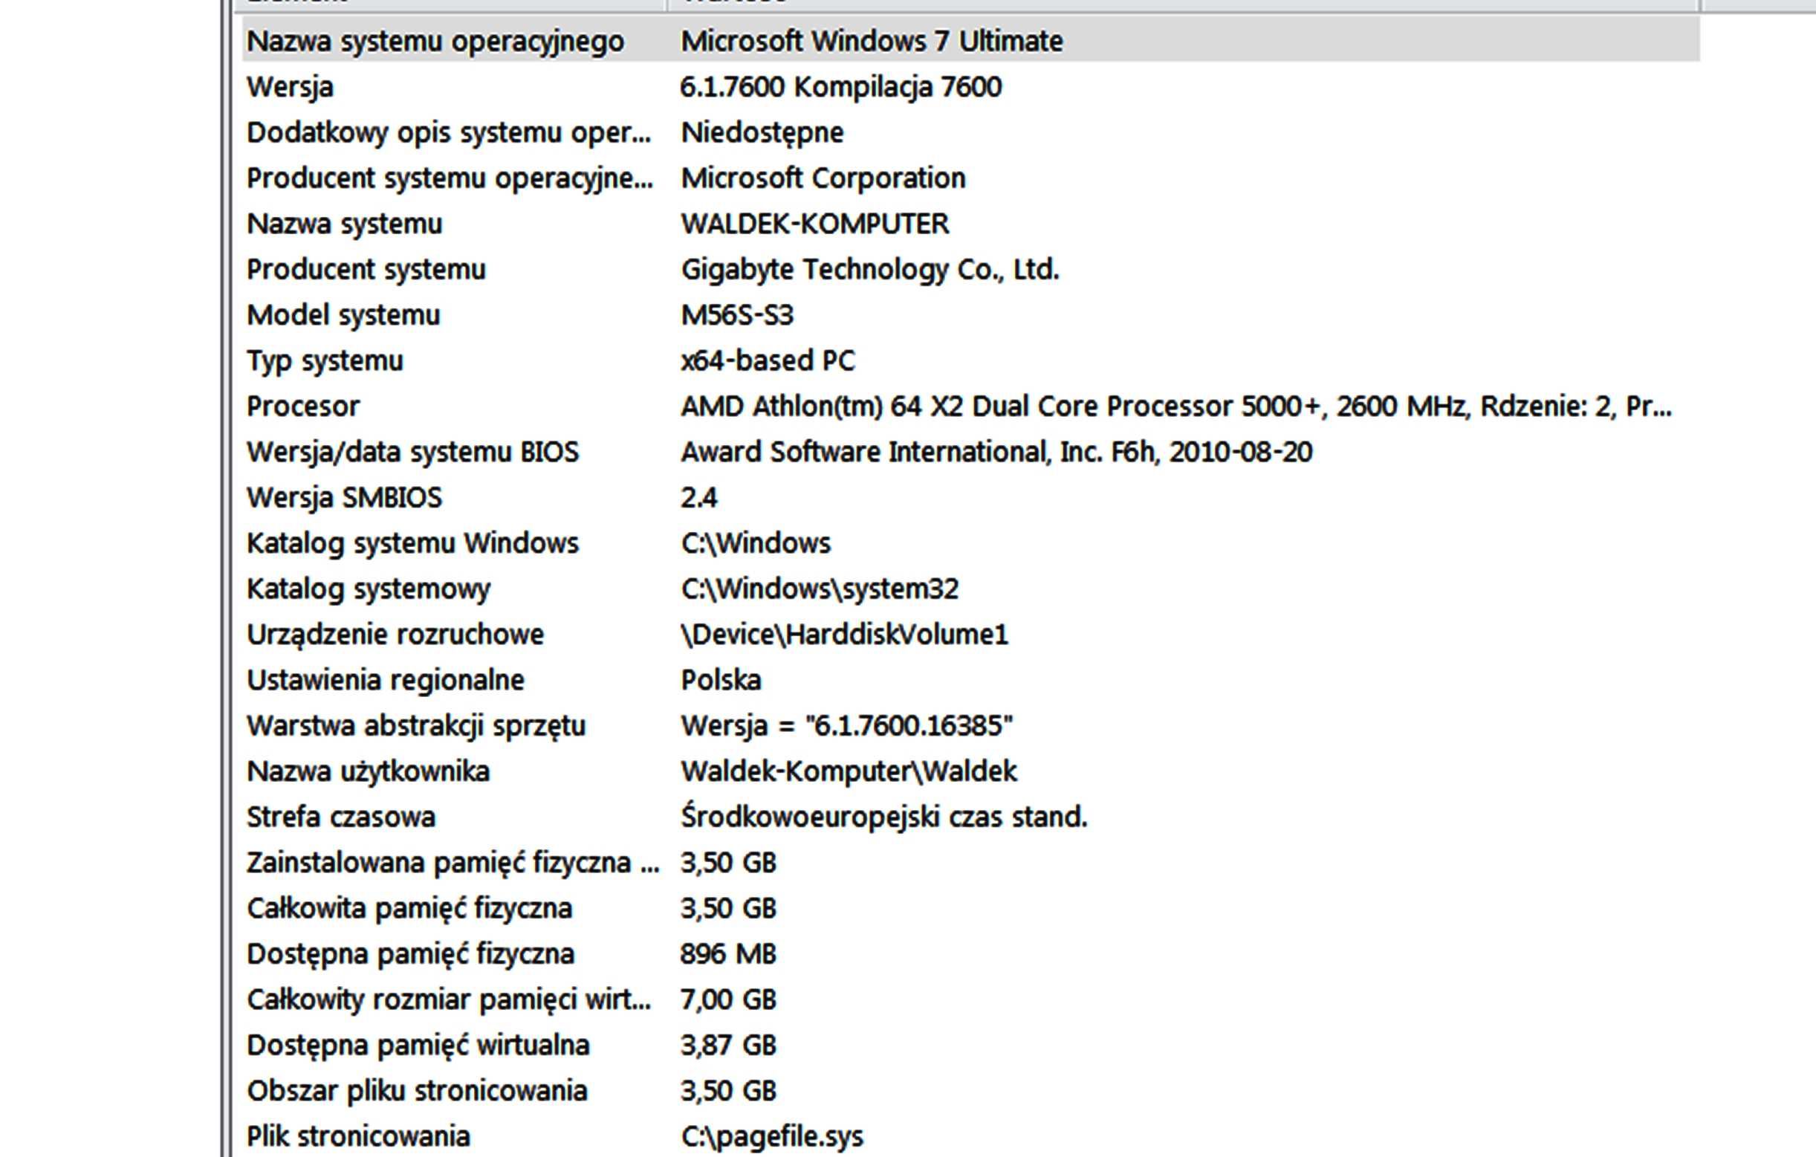Select the 'Urządzenie rozruchowe' row label
1816x1157 pixels.
tap(395, 635)
